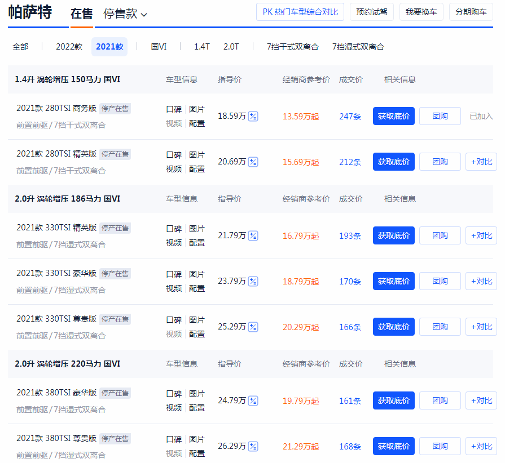Open loan calculator icon beside 24.79万
The image size is (505, 463).
(x=253, y=401)
